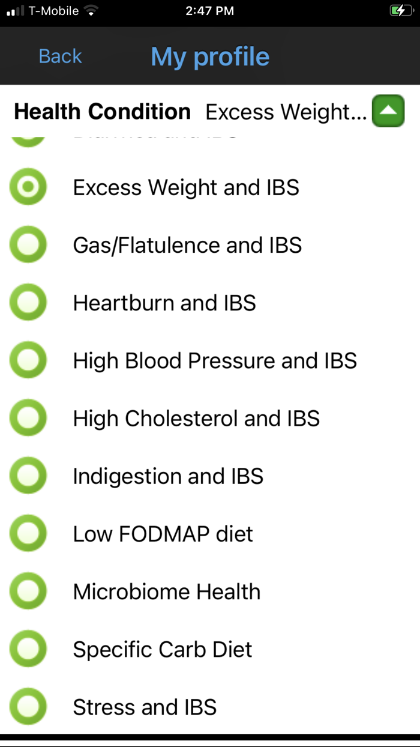This screenshot has height=747, width=420.
Task: Select Specific Carb Diet option
Action: click(x=28, y=649)
